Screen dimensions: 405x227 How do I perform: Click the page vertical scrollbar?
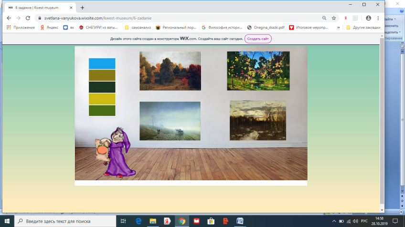382,121
